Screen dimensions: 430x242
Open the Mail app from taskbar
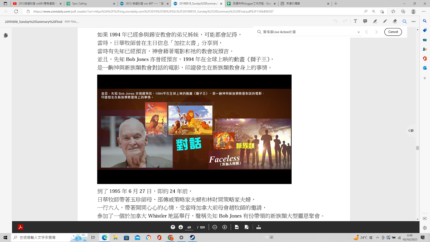click(x=137, y=237)
